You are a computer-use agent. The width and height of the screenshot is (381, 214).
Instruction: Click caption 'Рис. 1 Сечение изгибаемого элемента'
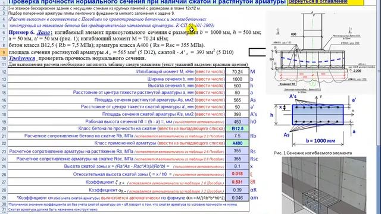[x=313, y=153]
